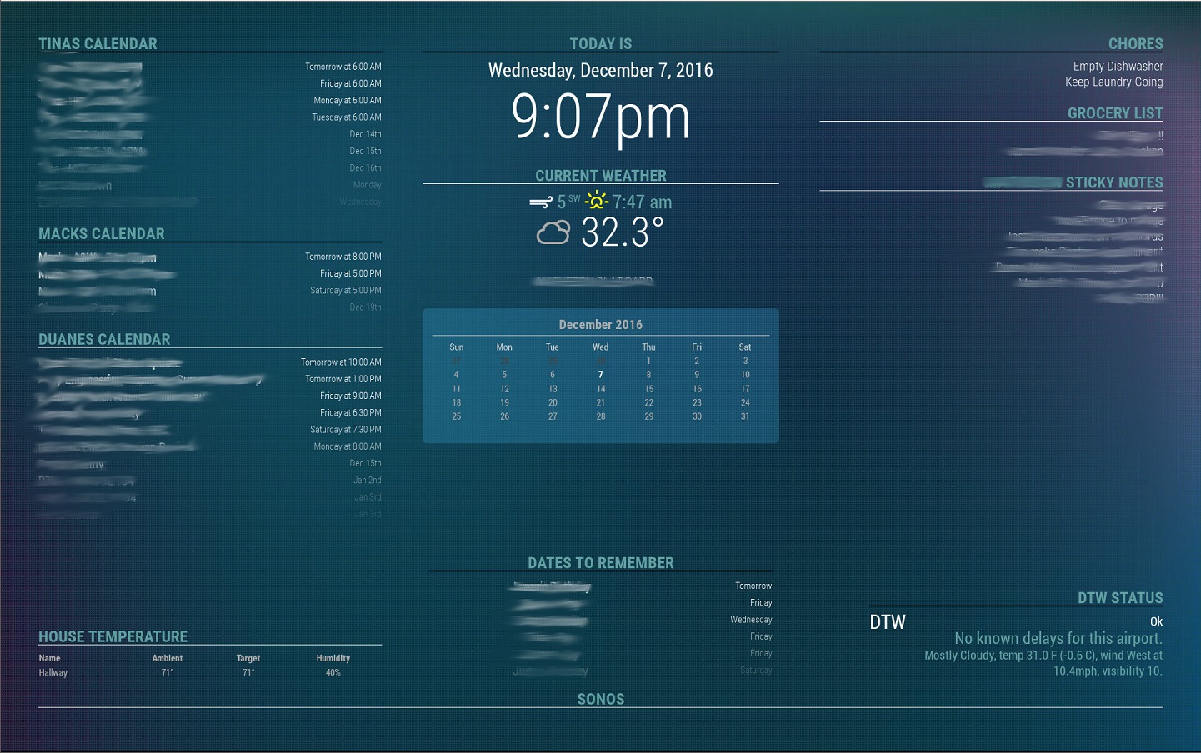Viewport: 1201px width, 753px height.
Task: Select day 7 in the December calendar
Action: click(600, 375)
